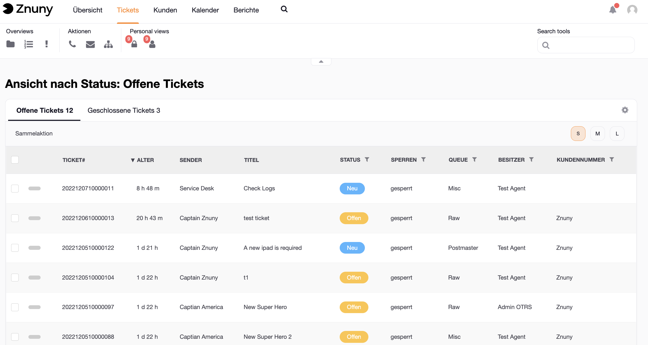Screen dimensions: 648x345
Task: Create a new email ticket
Action: pyautogui.click(x=90, y=44)
